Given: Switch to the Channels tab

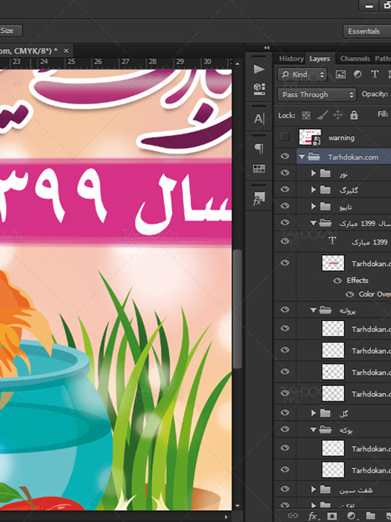Looking at the screenshot, I should 355,59.
